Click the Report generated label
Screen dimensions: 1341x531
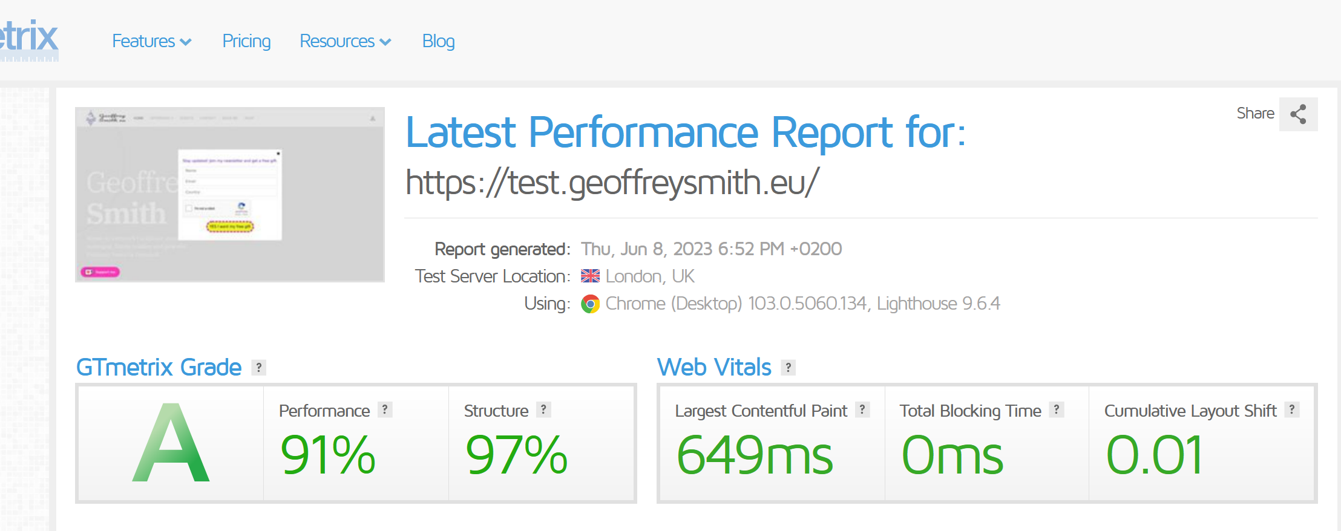(x=502, y=249)
